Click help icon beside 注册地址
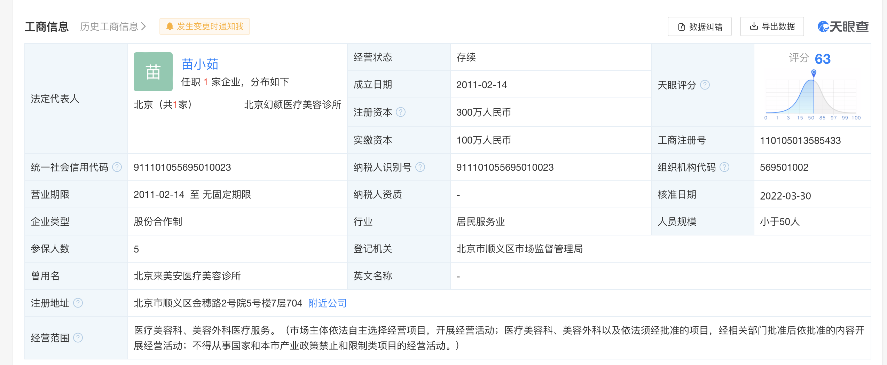This screenshot has height=365, width=887. click(x=78, y=303)
